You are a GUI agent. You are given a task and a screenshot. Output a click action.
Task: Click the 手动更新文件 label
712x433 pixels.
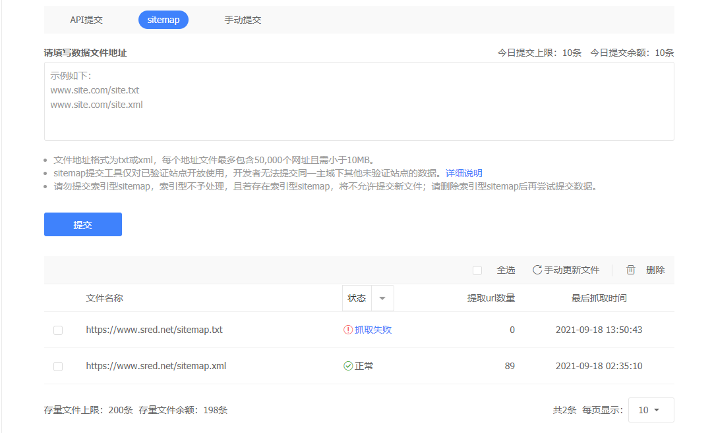(572, 270)
